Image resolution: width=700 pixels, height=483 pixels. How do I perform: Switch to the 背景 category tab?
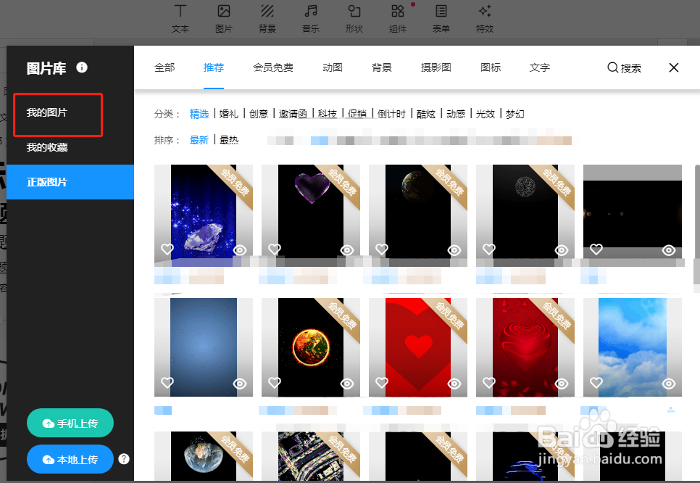click(381, 67)
